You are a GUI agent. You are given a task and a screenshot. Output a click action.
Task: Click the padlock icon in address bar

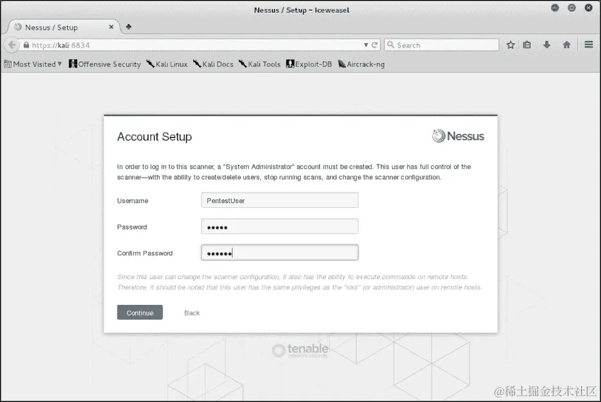(26, 45)
